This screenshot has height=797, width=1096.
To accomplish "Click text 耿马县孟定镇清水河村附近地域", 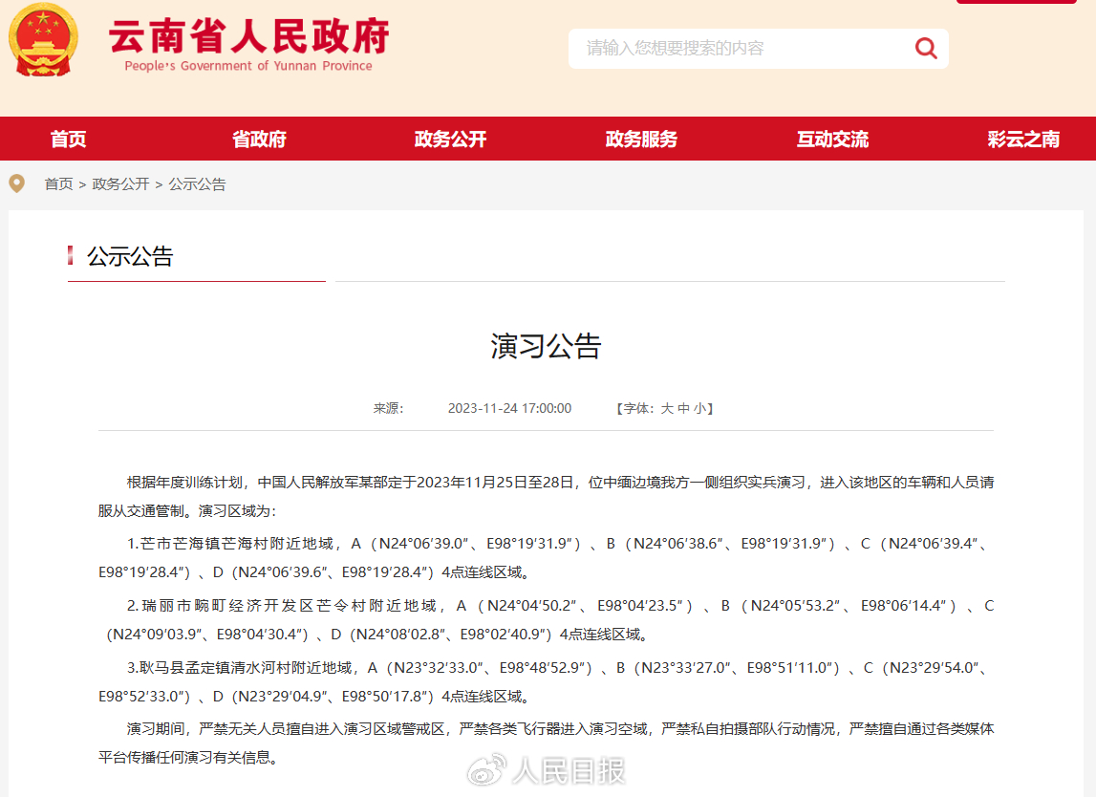I will (x=246, y=668).
